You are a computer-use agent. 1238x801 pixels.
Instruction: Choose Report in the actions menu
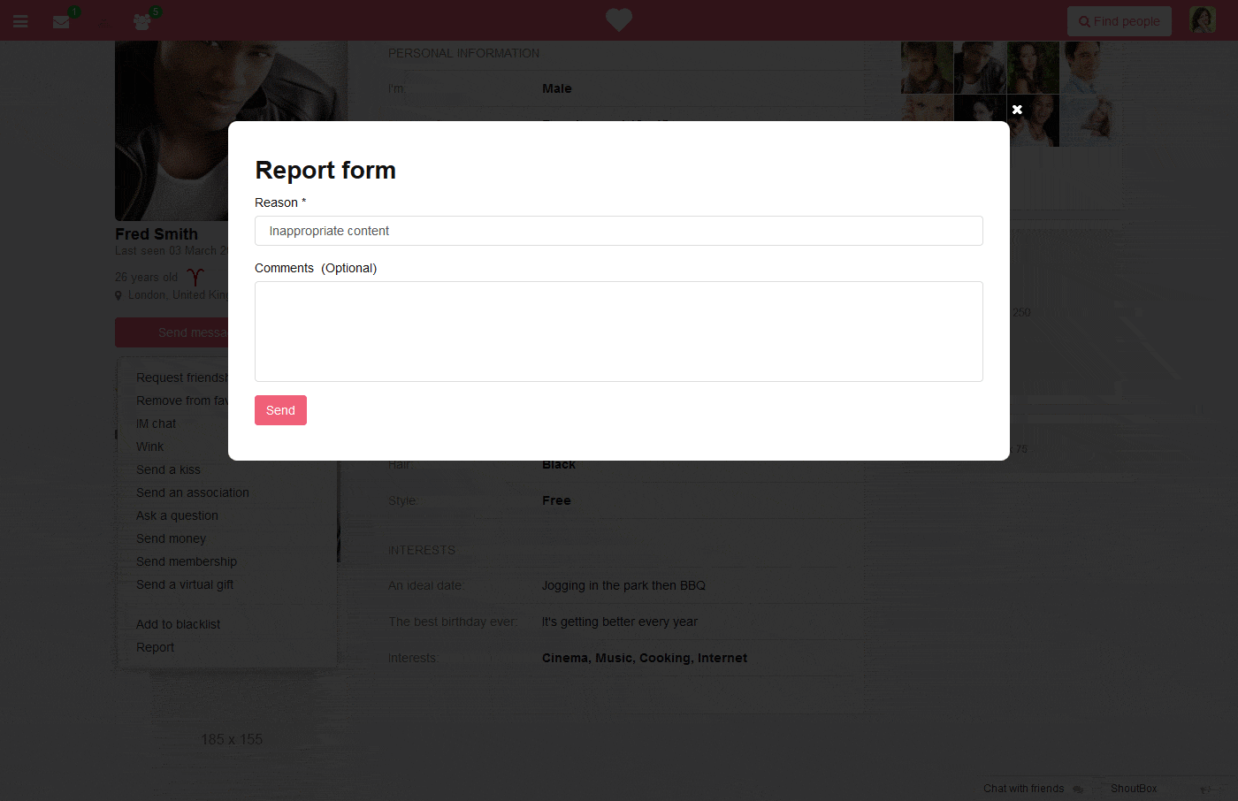[x=155, y=647]
